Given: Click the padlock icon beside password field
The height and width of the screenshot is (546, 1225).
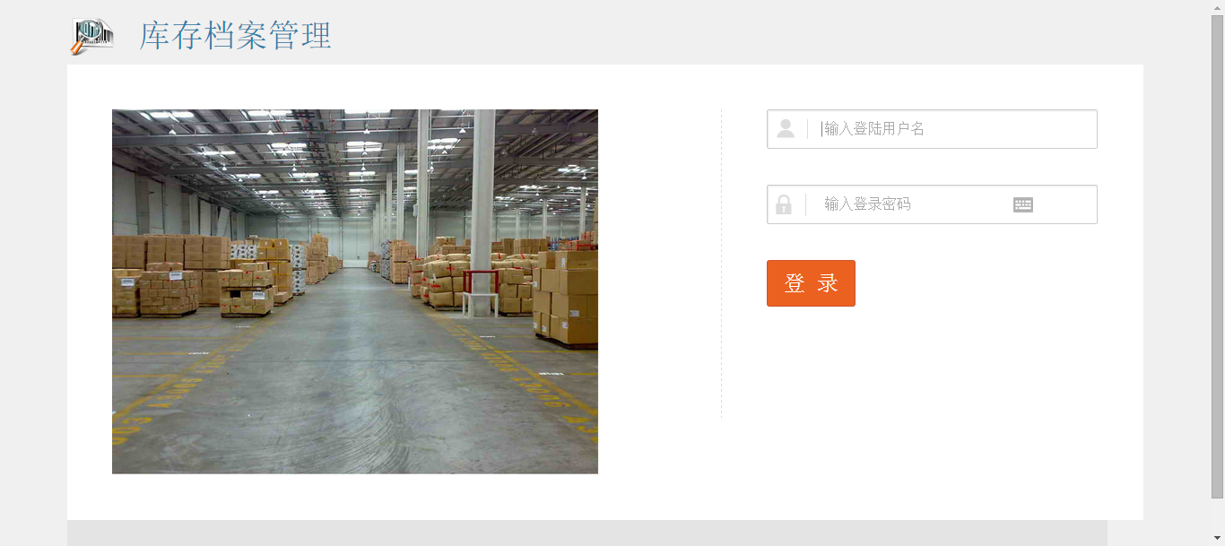Looking at the screenshot, I should point(784,204).
